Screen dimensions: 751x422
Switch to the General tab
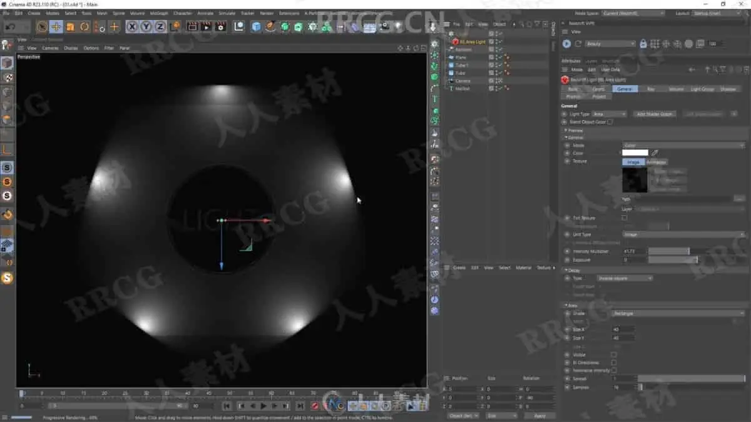[x=625, y=89]
